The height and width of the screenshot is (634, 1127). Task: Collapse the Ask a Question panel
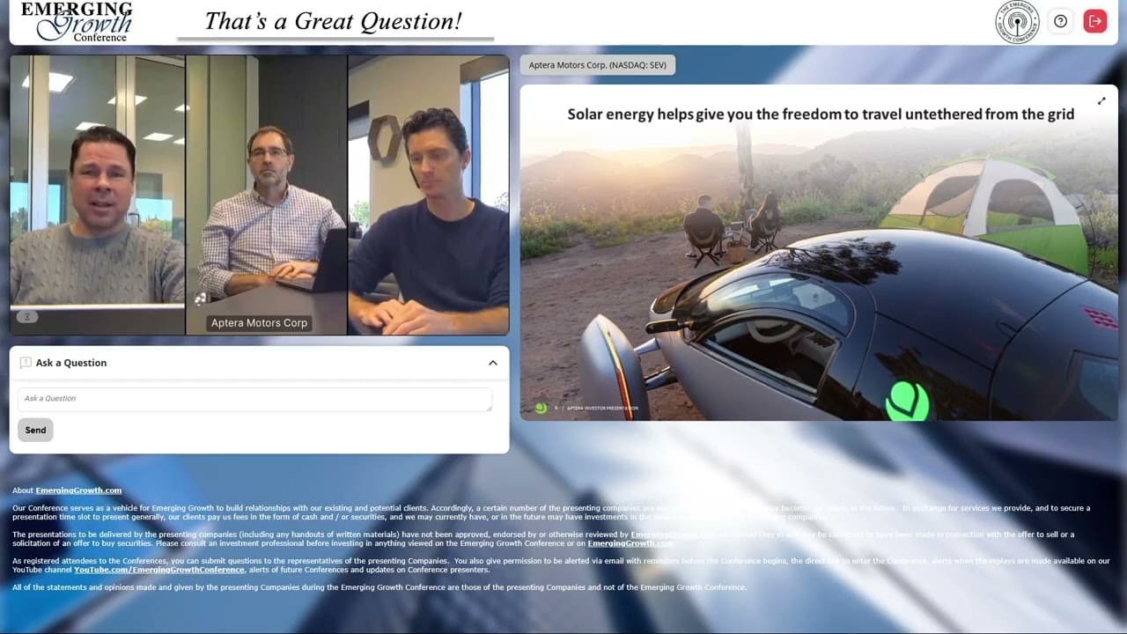tap(493, 363)
